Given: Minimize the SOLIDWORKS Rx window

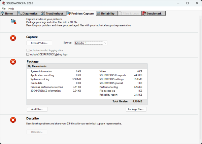Looking at the screenshot, I should [178, 3].
